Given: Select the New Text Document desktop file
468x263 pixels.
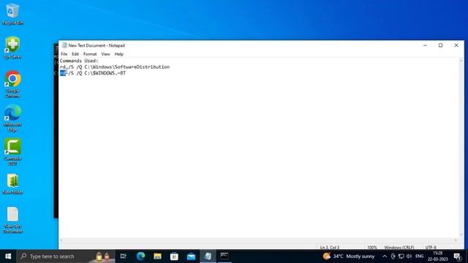Looking at the screenshot, I should (x=12, y=221).
